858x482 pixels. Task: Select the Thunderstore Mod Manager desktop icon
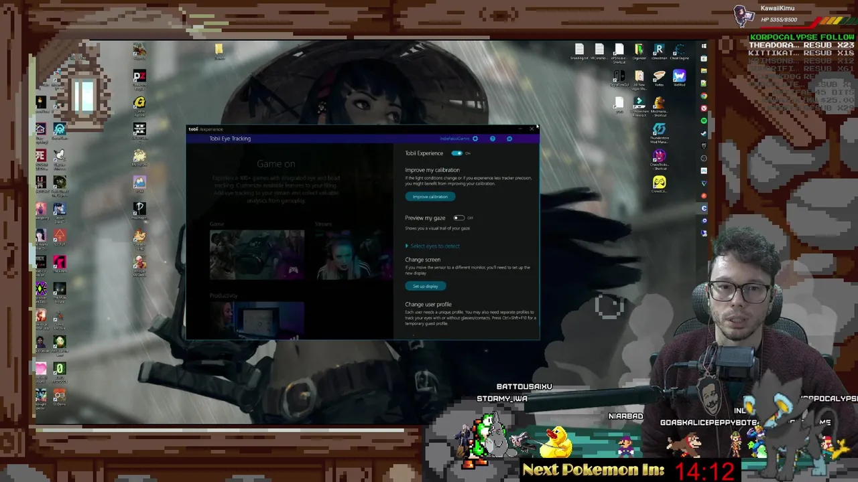[660, 132]
